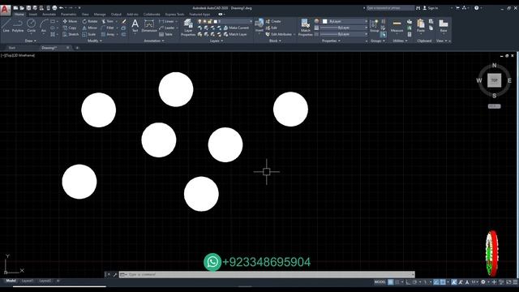Select the Text annotation tool
This screenshot has width=519, height=292.
(135, 25)
